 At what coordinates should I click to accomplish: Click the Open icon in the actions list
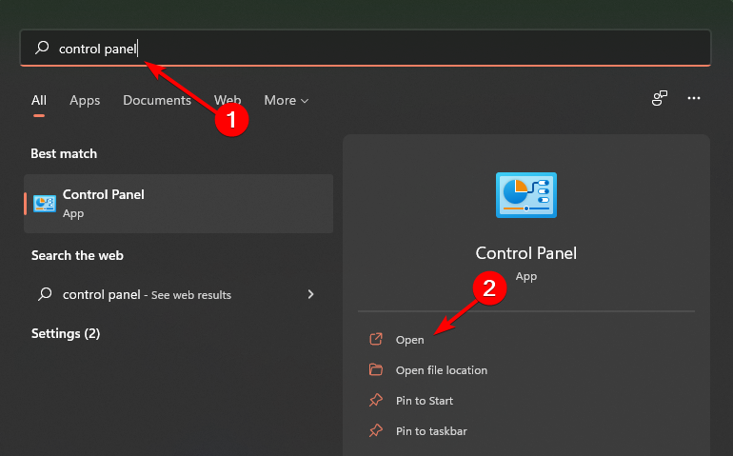click(x=376, y=340)
